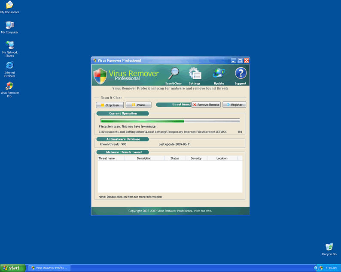
Task: Click the Remove Threats button
Action: pos(206,105)
